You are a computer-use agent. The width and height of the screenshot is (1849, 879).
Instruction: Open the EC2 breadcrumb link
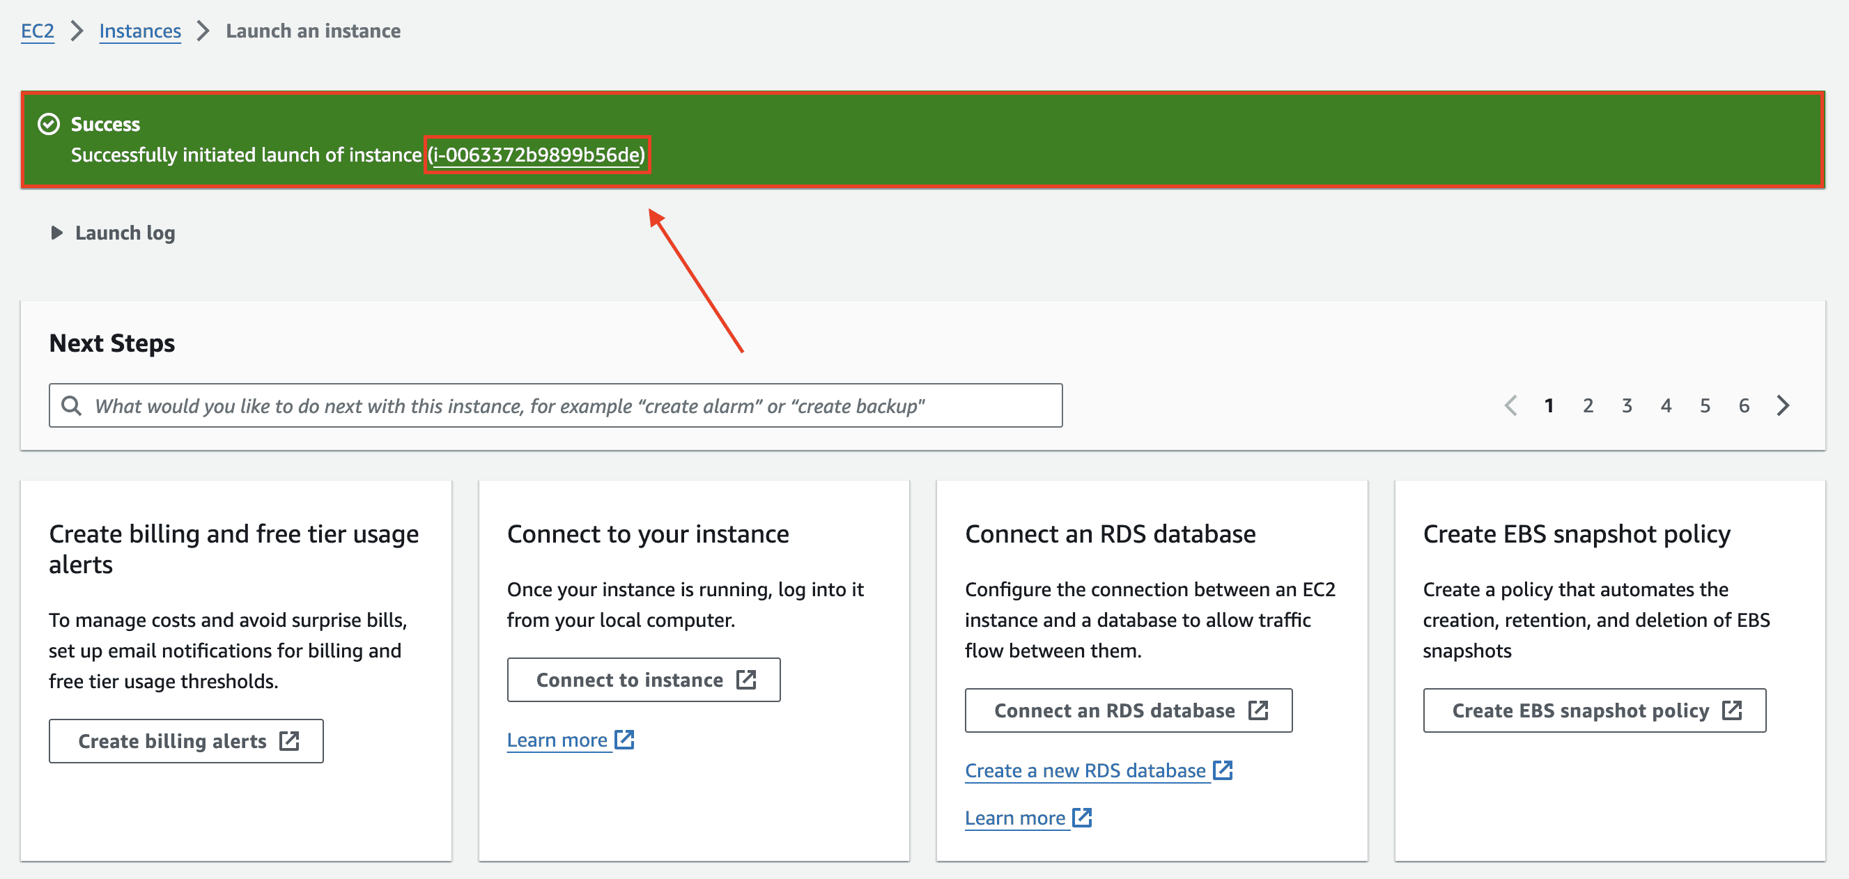coord(37,31)
